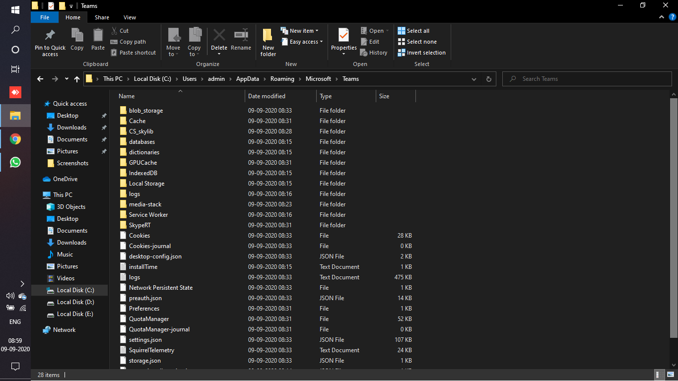Image resolution: width=678 pixels, height=381 pixels.
Task: Select the desktop-config.json file
Action: point(155,256)
